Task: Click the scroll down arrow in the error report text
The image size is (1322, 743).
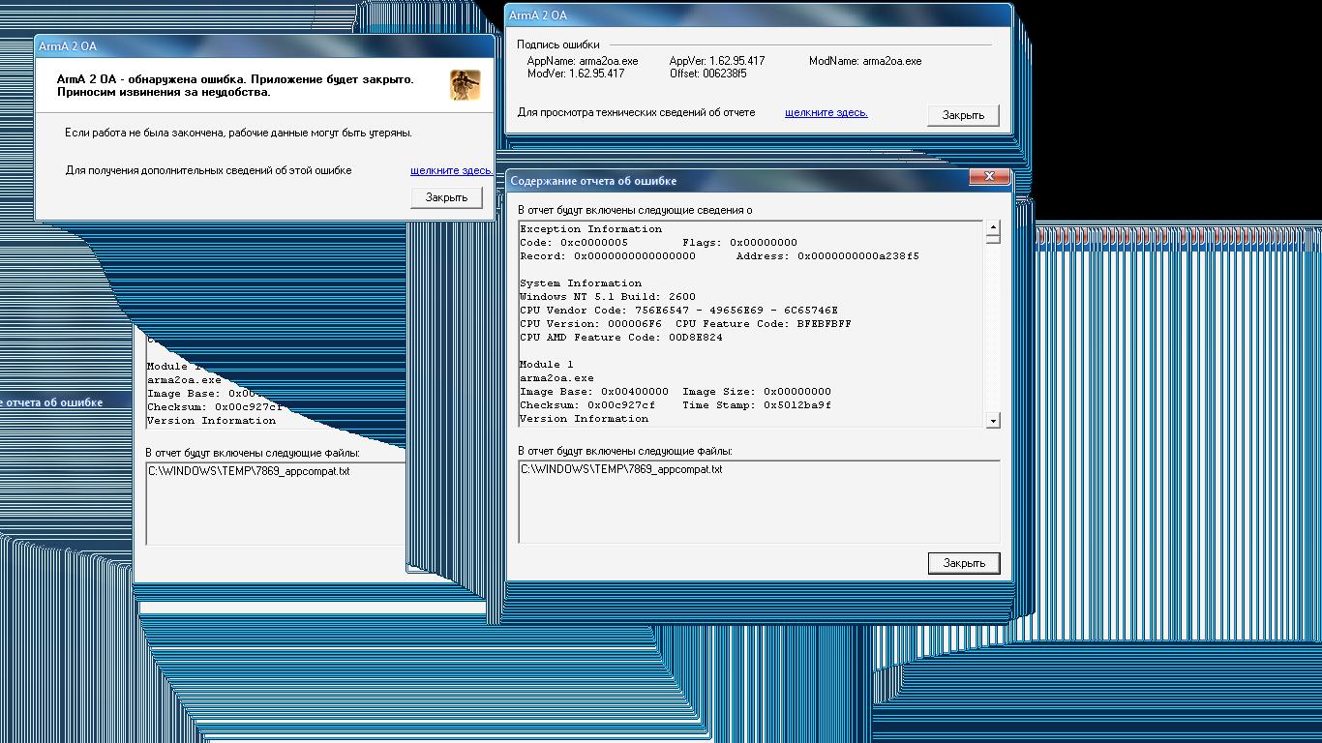Action: (x=992, y=420)
